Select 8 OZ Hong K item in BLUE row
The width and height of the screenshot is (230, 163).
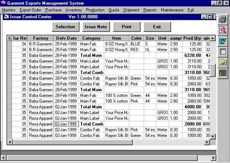click(117, 44)
